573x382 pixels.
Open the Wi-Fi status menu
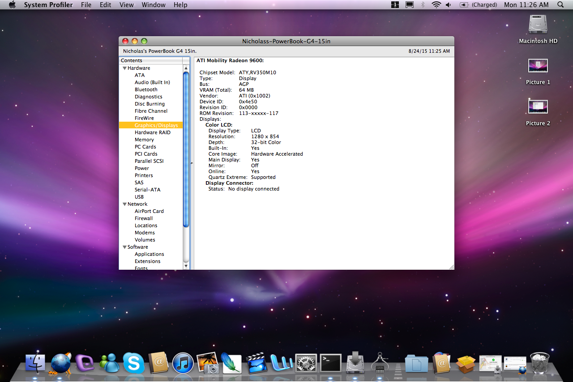click(436, 5)
